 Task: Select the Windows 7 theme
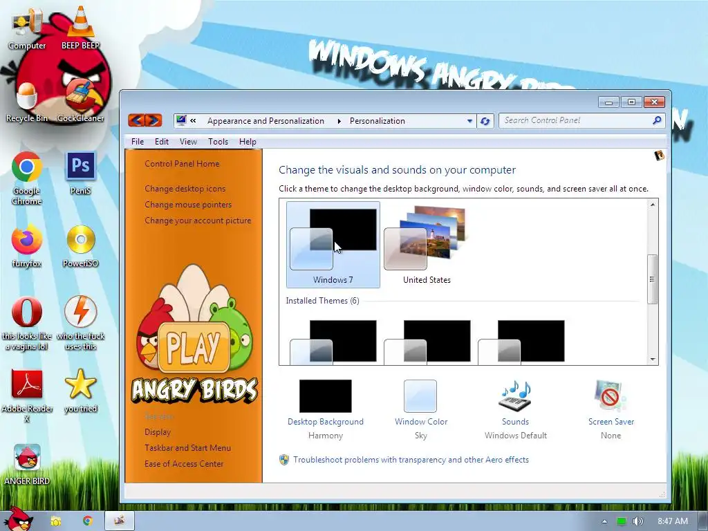point(333,245)
